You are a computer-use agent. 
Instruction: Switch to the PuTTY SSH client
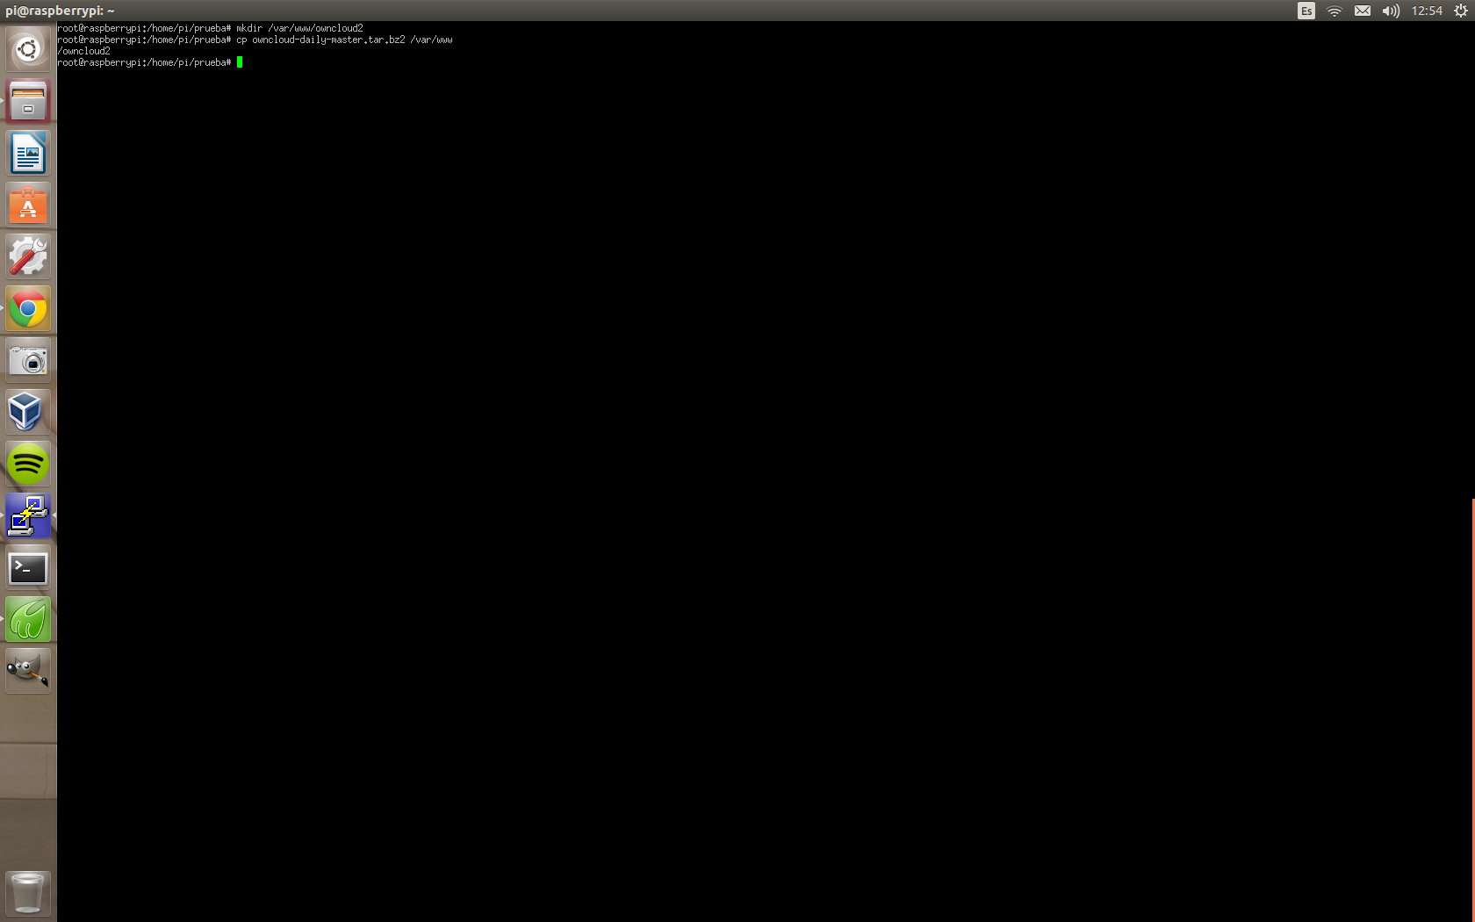click(28, 515)
